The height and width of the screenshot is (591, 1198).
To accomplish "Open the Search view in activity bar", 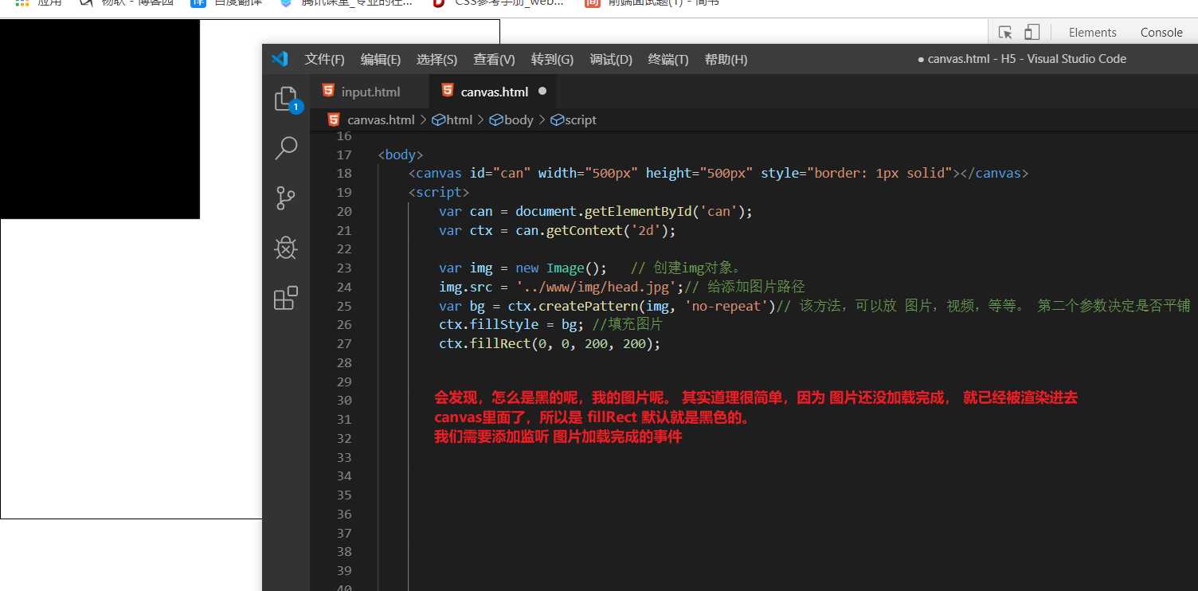I will pyautogui.click(x=286, y=147).
